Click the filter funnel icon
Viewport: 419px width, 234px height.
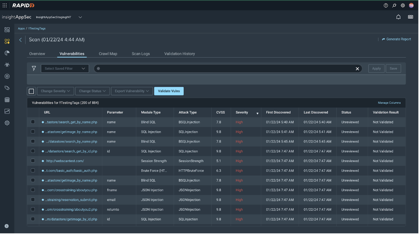coord(34,68)
